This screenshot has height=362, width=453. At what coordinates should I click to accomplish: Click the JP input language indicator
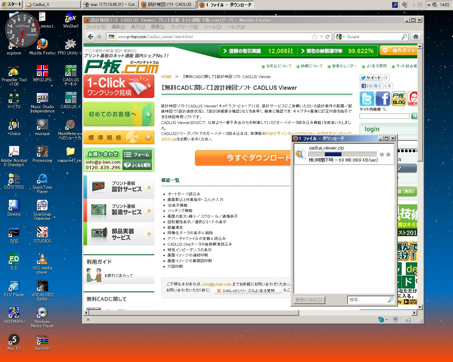pyautogui.click(x=395, y=5)
